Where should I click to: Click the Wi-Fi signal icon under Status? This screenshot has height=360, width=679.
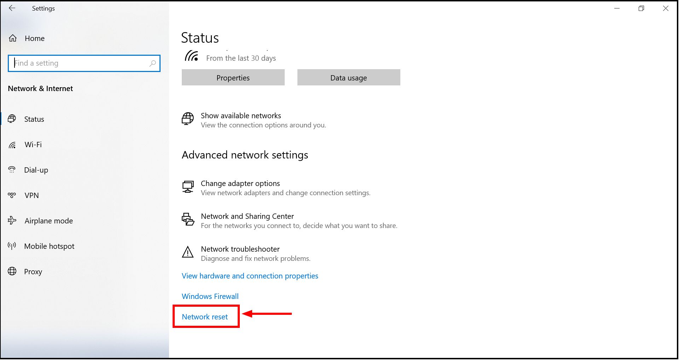click(x=191, y=55)
